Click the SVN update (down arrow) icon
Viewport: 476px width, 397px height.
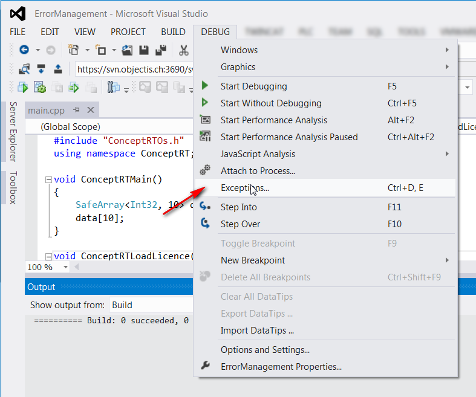(41, 69)
